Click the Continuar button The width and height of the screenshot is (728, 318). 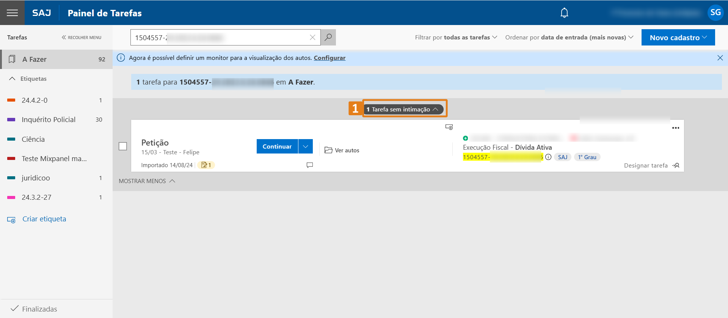coord(277,146)
